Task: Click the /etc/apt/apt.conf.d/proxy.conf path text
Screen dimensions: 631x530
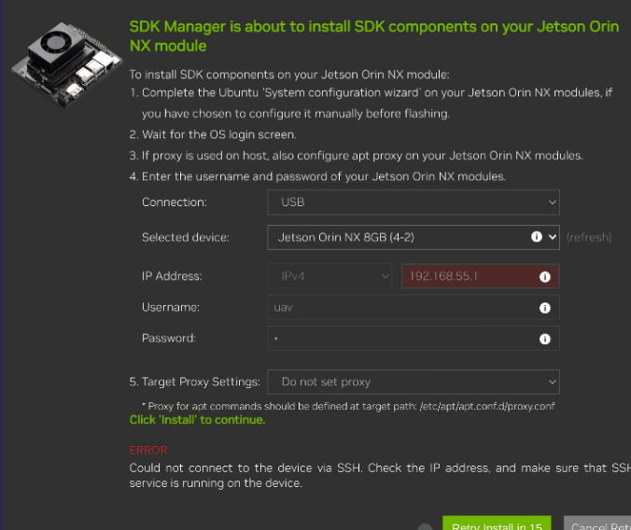Action: pyautogui.click(x=487, y=406)
